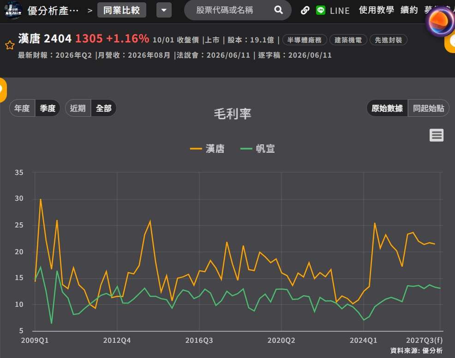Click stock name 漢唐 2404
This screenshot has width=455, height=358.
[45, 39]
